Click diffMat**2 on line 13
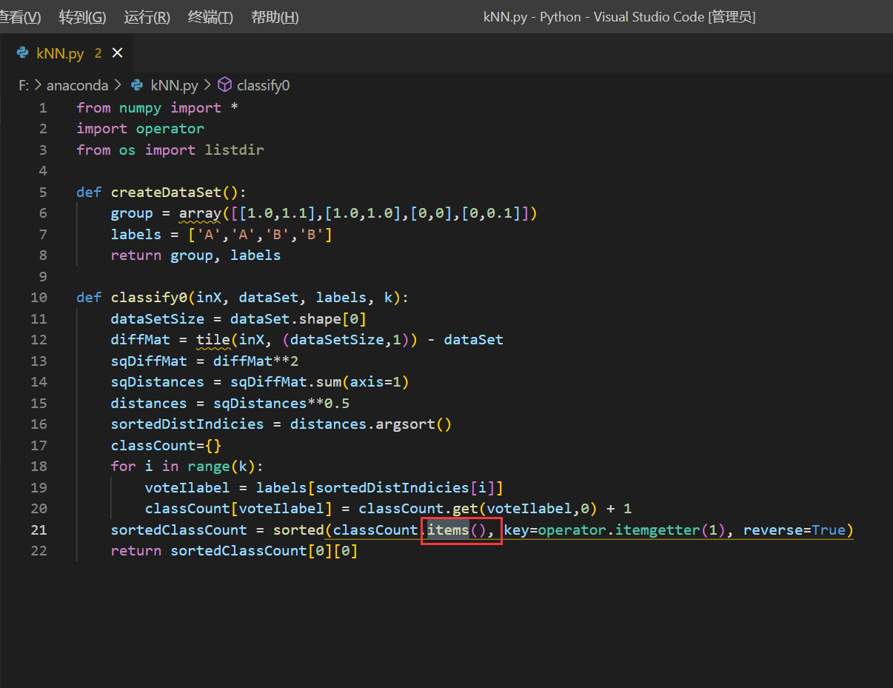The width and height of the screenshot is (893, 688). tap(255, 361)
